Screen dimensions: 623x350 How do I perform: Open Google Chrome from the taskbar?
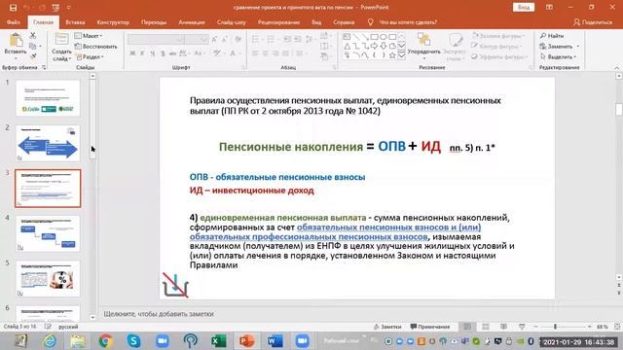point(106,341)
